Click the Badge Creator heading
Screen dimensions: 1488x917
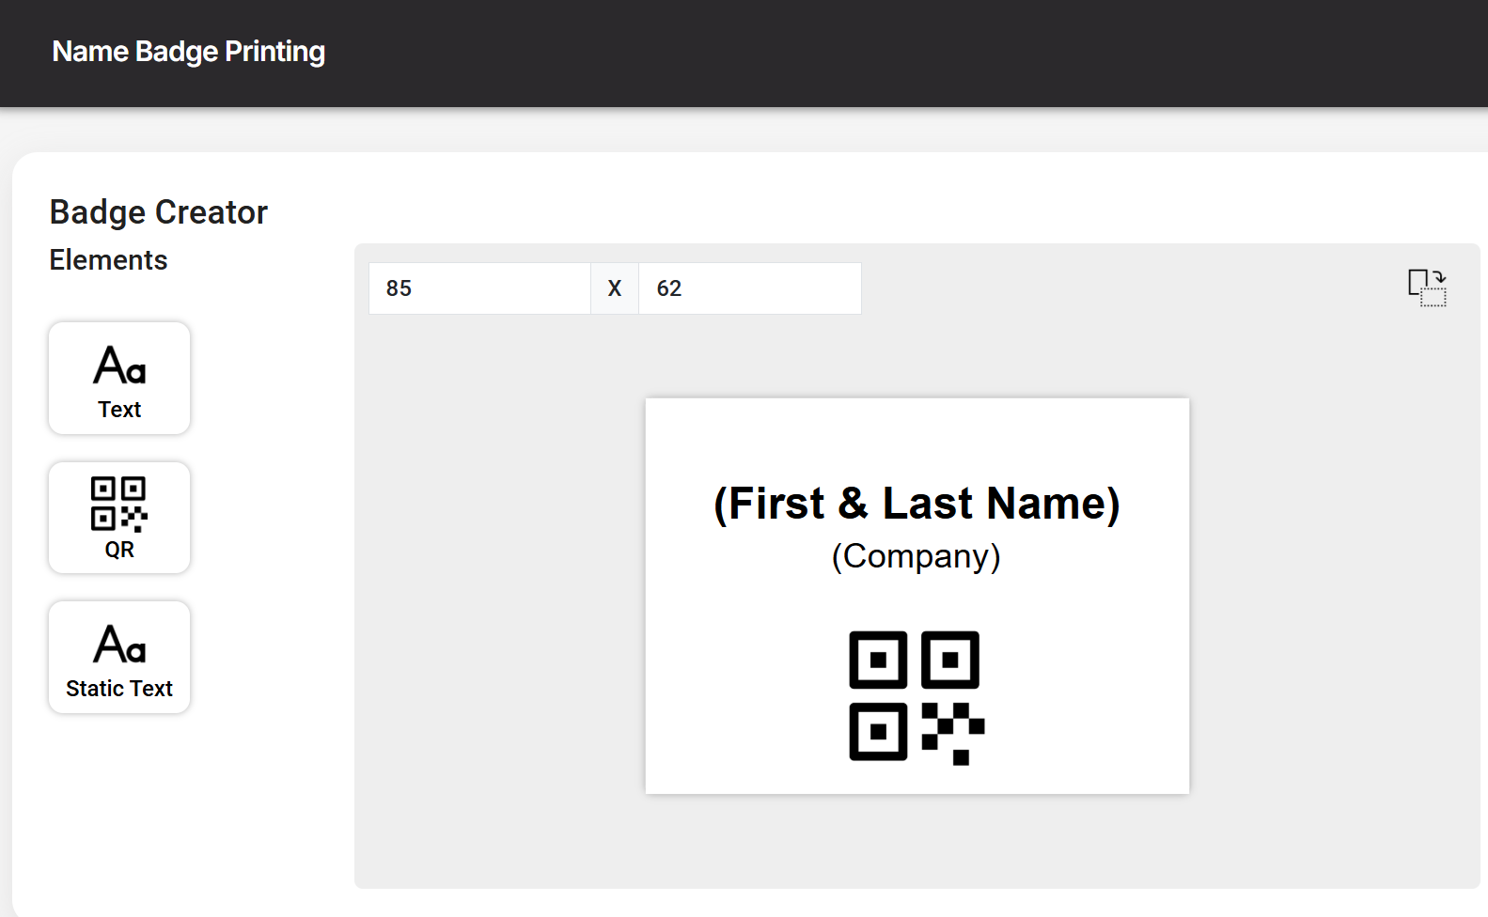pos(159,212)
